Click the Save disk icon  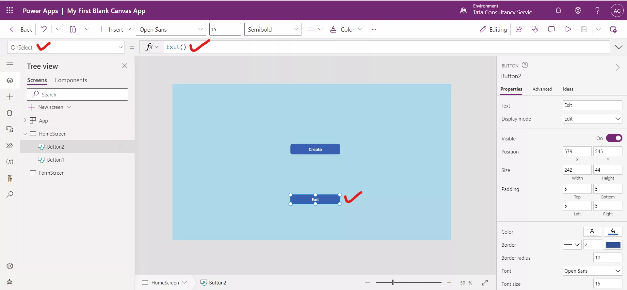coord(584,29)
